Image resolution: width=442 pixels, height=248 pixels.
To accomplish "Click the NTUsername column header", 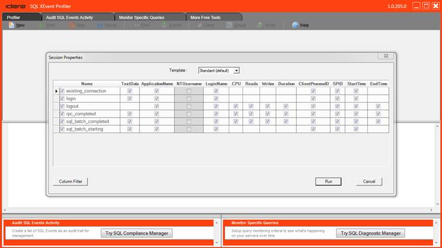I will tap(189, 84).
